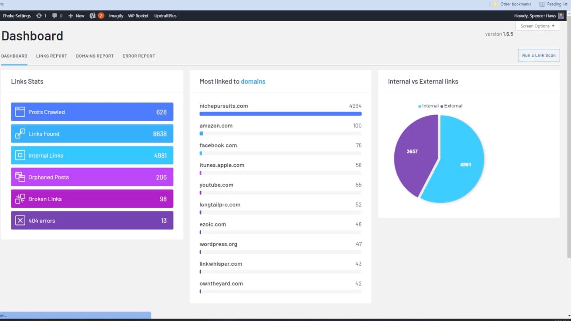Expand the Screen Options dropdown
Viewport: 571px width, 321px height.
(537, 26)
